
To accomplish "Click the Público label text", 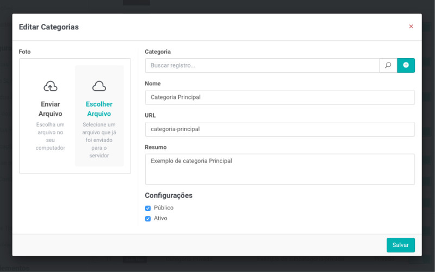I will click(164, 208).
